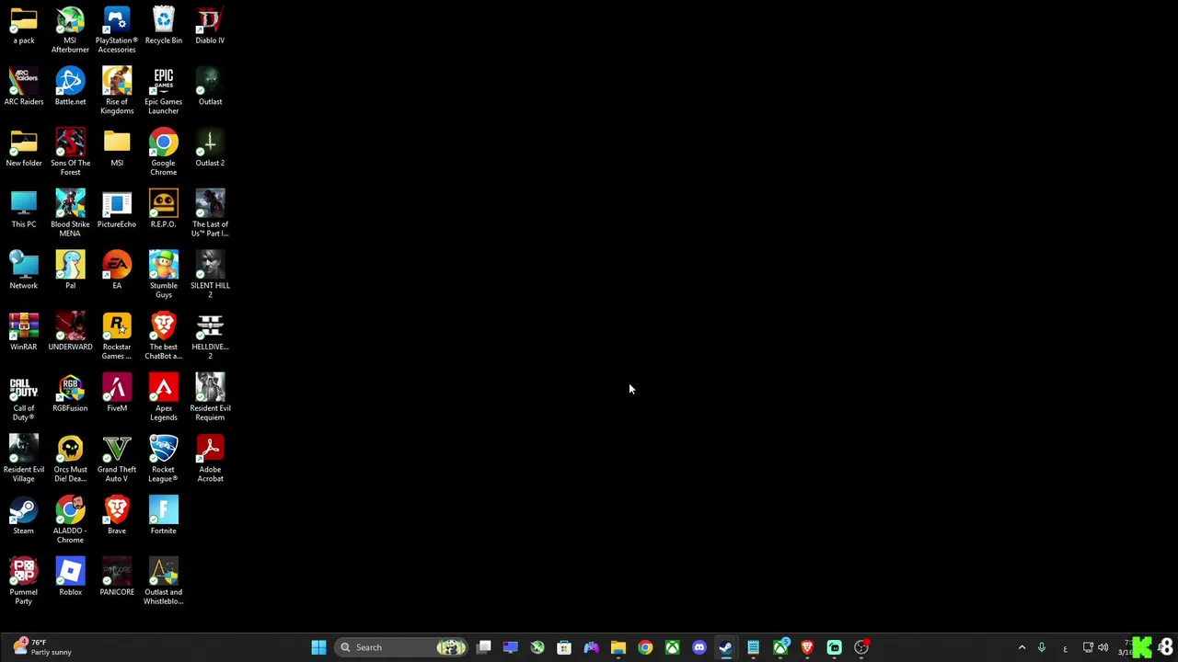Select The best ChatBot desktop shortcut
The image size is (1178, 662).
(x=163, y=337)
